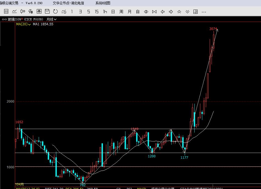Click the 1200 low price label
The width and height of the screenshot is (261, 189).
point(152,156)
